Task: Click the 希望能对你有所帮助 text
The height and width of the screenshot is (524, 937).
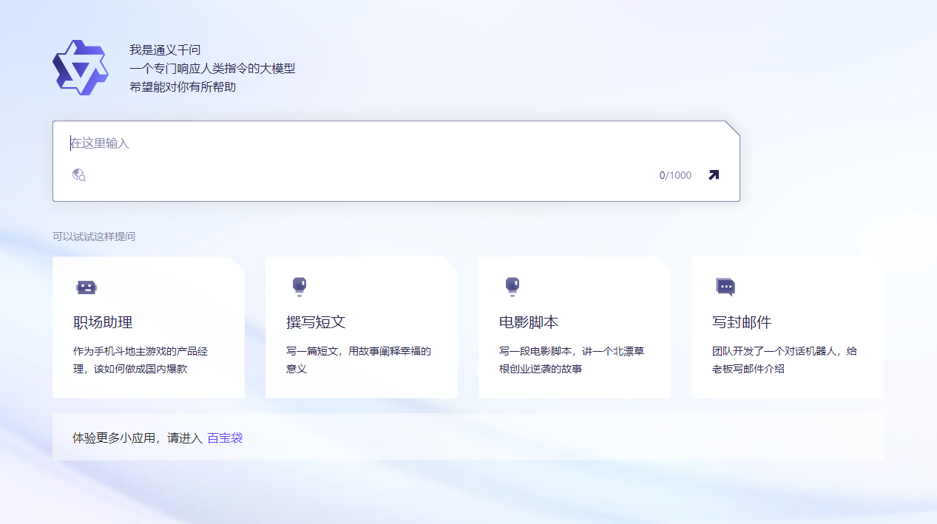Action: 183,87
